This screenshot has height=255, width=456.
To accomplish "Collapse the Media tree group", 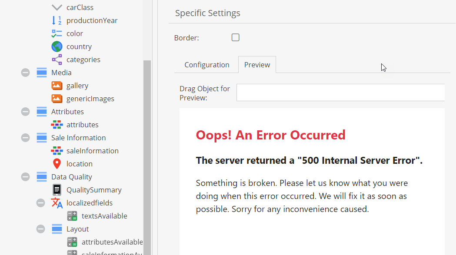I will [25, 73].
